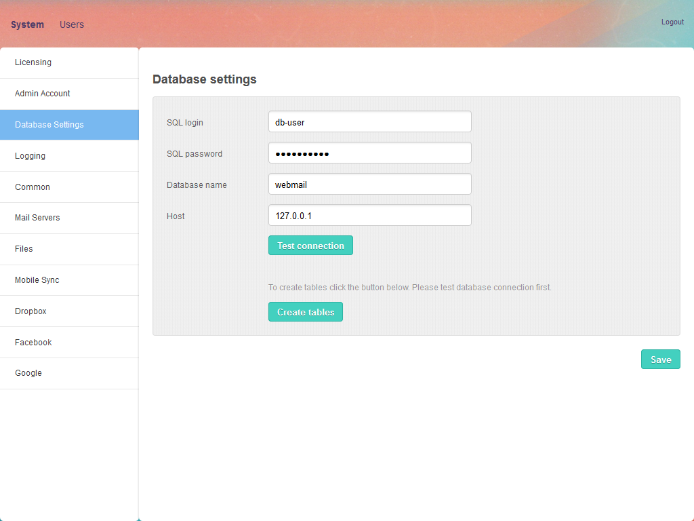The height and width of the screenshot is (521, 694).
Task: Select Database Settings in the sidebar
Action: 49,125
